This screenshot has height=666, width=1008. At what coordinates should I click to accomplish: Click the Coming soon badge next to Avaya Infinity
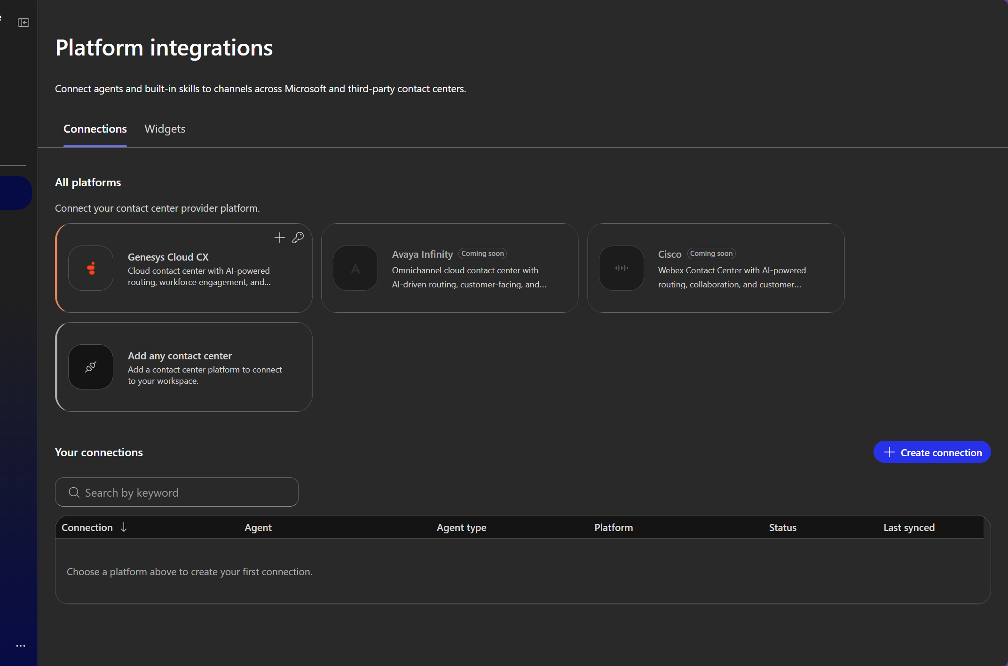coord(482,254)
